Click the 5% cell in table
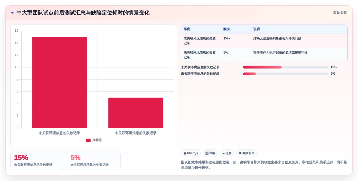Screen dimensions: 358x181 [226, 53]
